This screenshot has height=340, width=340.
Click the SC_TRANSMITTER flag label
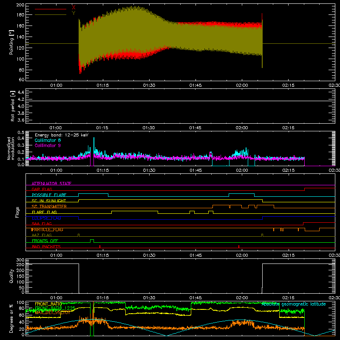[49, 207]
